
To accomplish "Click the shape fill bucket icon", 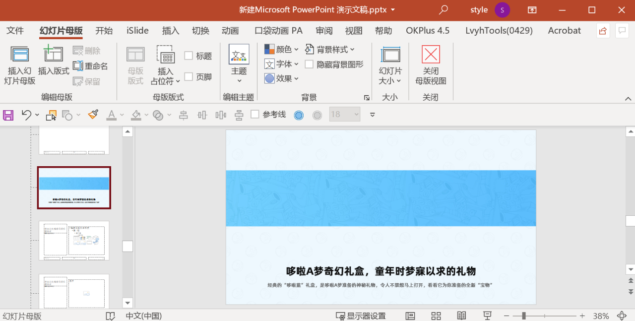I will (136, 115).
